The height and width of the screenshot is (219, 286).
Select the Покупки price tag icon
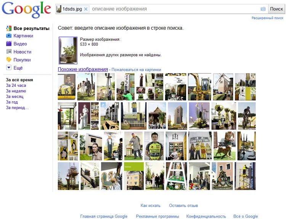(x=9, y=59)
